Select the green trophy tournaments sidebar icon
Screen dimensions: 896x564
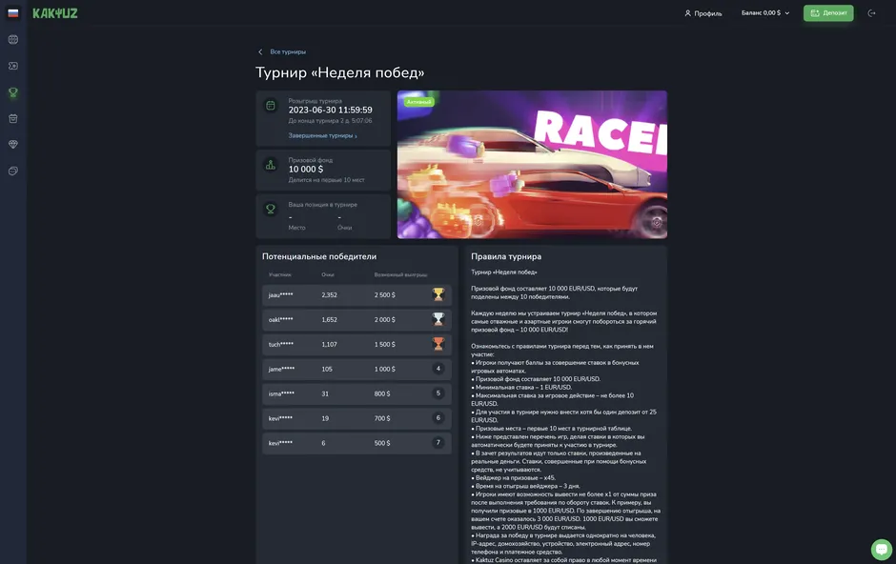point(13,91)
